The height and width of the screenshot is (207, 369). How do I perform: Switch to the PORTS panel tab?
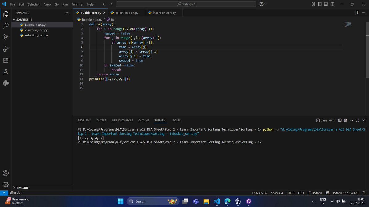coord(177,121)
